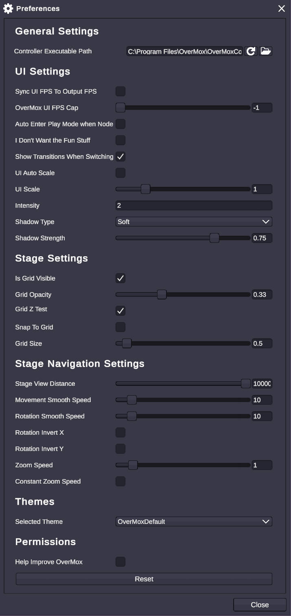
Task: Open the Shadow Type dropdown
Action: [x=194, y=222]
